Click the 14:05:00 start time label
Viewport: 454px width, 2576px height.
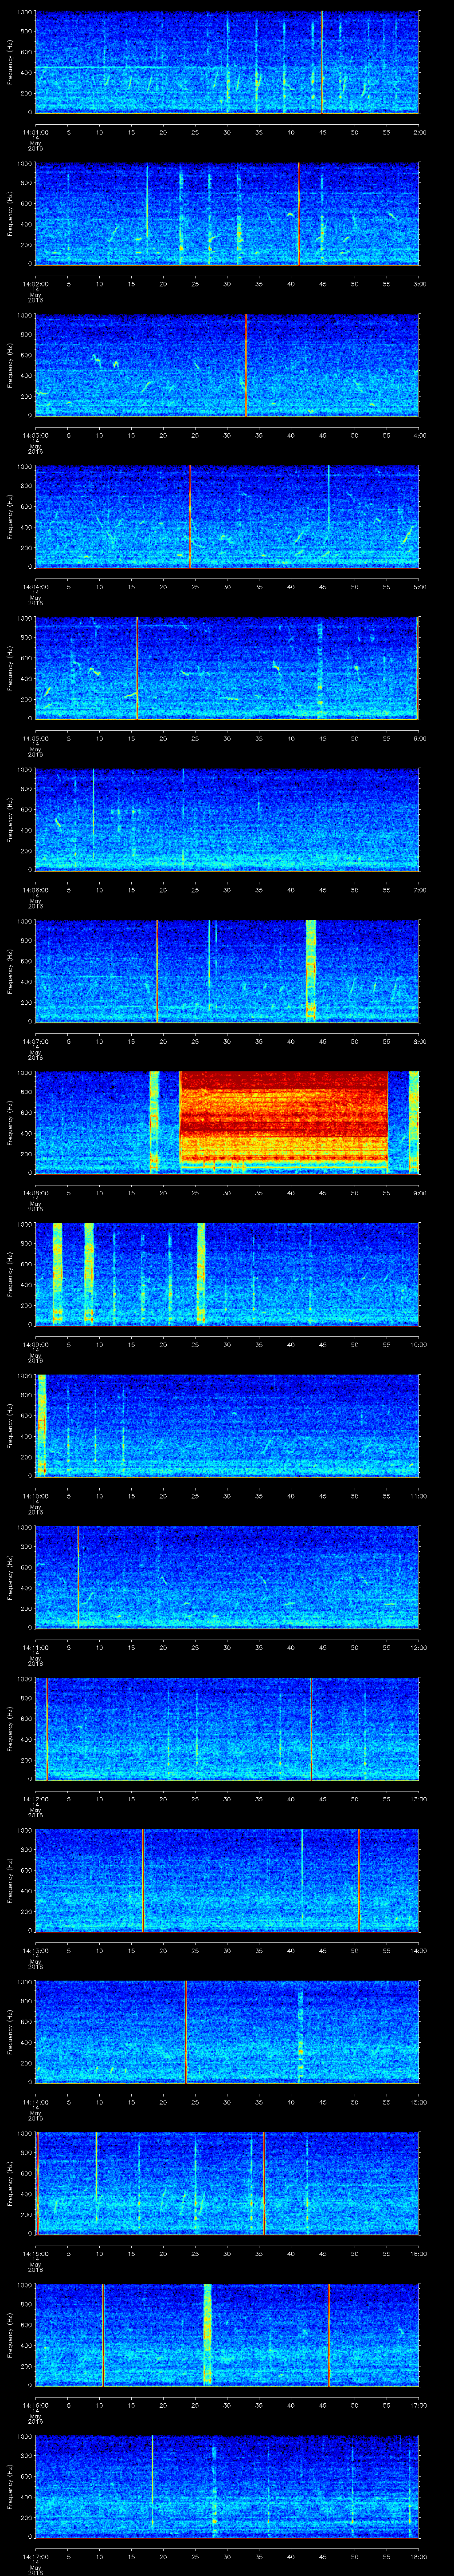pos(35,738)
